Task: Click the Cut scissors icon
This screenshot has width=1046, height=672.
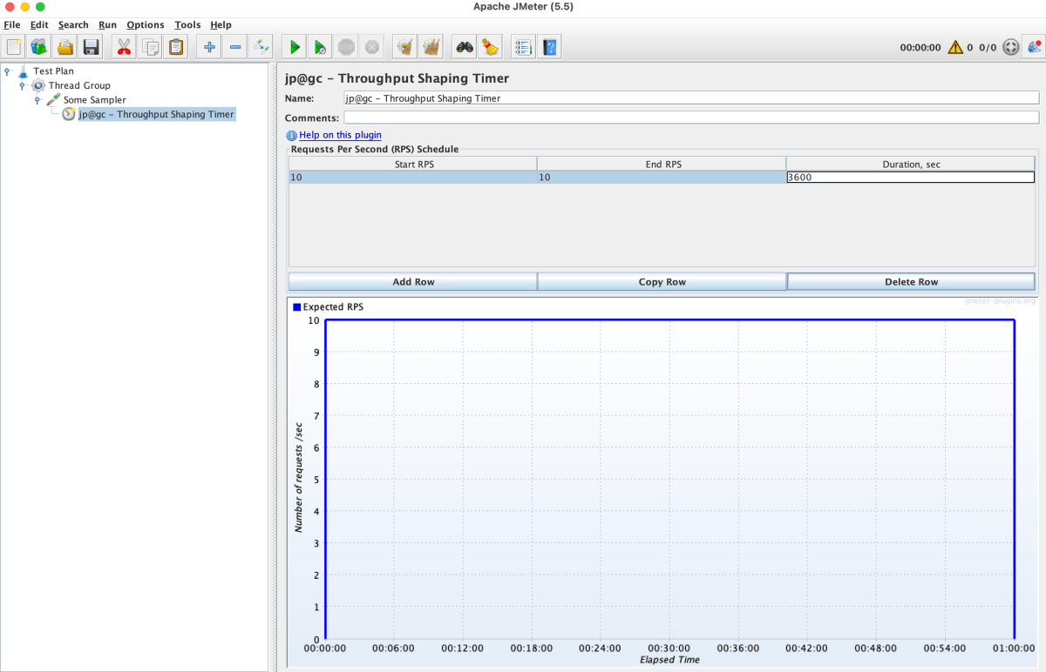Action: pyautogui.click(x=124, y=47)
